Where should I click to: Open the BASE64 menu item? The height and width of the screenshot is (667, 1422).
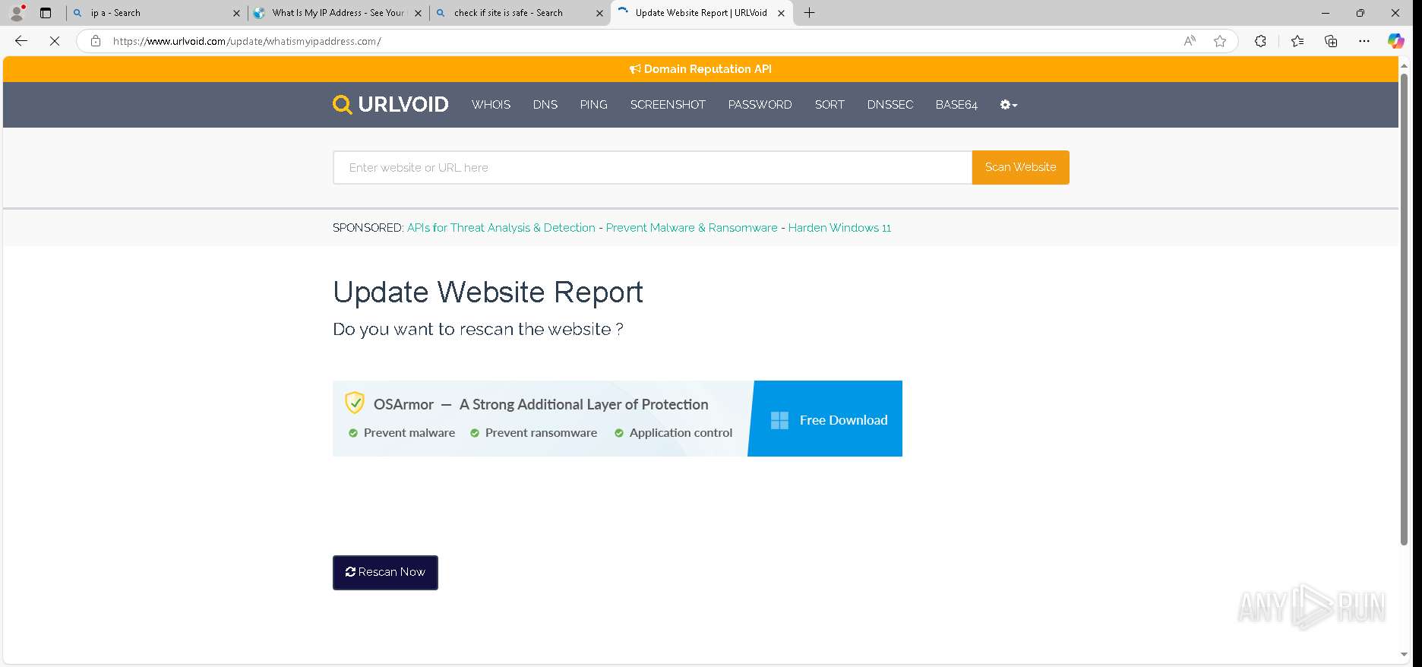click(956, 105)
